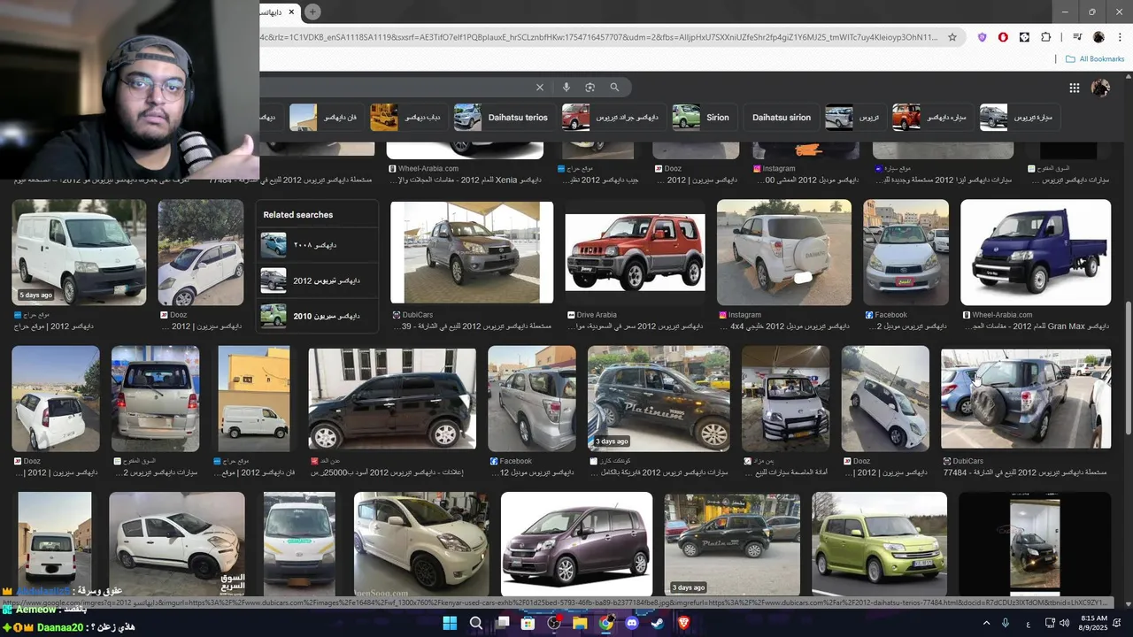Open the Google account avatar

click(1101, 88)
